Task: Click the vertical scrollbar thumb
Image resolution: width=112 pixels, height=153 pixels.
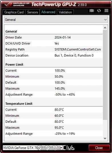Action: tap(105, 75)
